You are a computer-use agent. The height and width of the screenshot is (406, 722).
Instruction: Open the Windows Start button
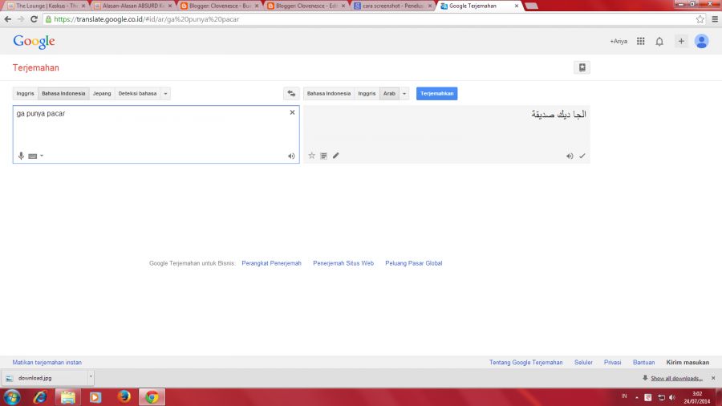point(12,397)
